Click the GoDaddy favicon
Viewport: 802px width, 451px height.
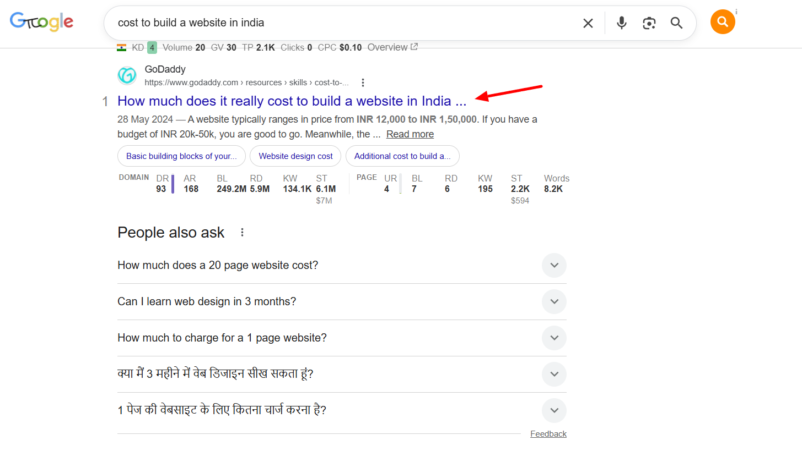tap(127, 75)
